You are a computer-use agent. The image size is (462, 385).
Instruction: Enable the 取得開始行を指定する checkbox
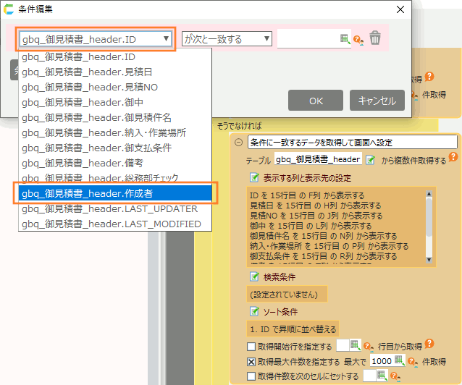251,347
